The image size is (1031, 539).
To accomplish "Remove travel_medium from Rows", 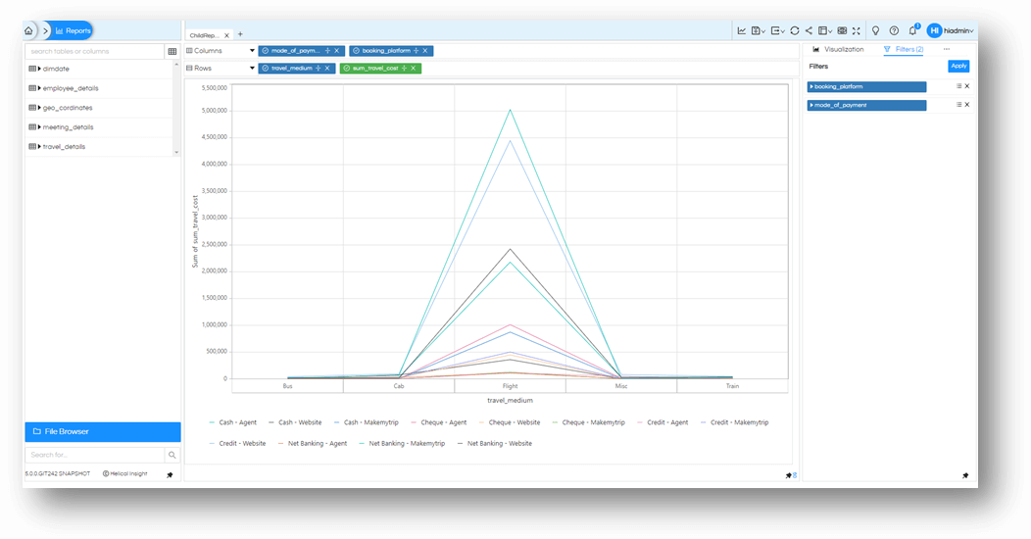I will (x=327, y=69).
